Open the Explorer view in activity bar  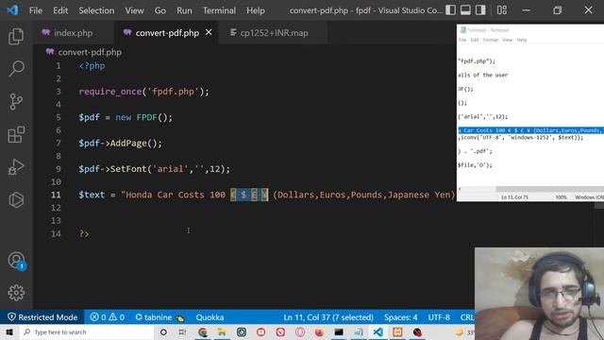click(16, 36)
